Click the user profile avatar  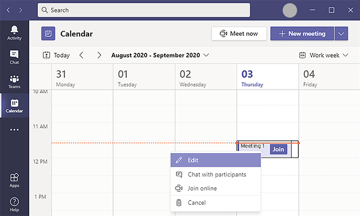pyautogui.click(x=290, y=10)
